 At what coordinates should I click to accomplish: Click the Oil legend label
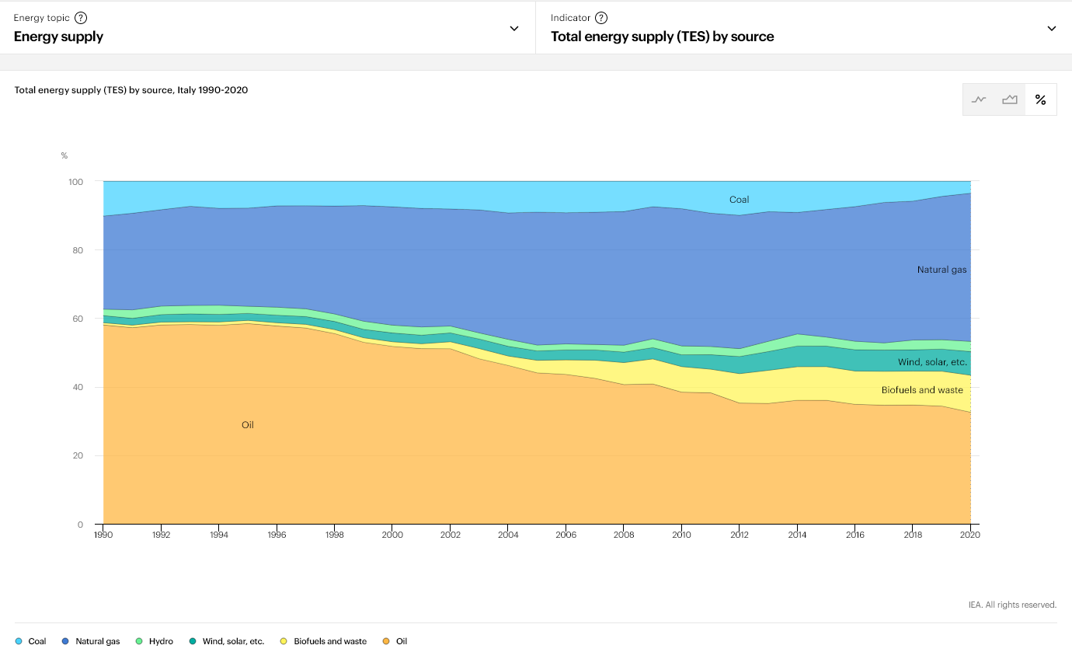(402, 642)
